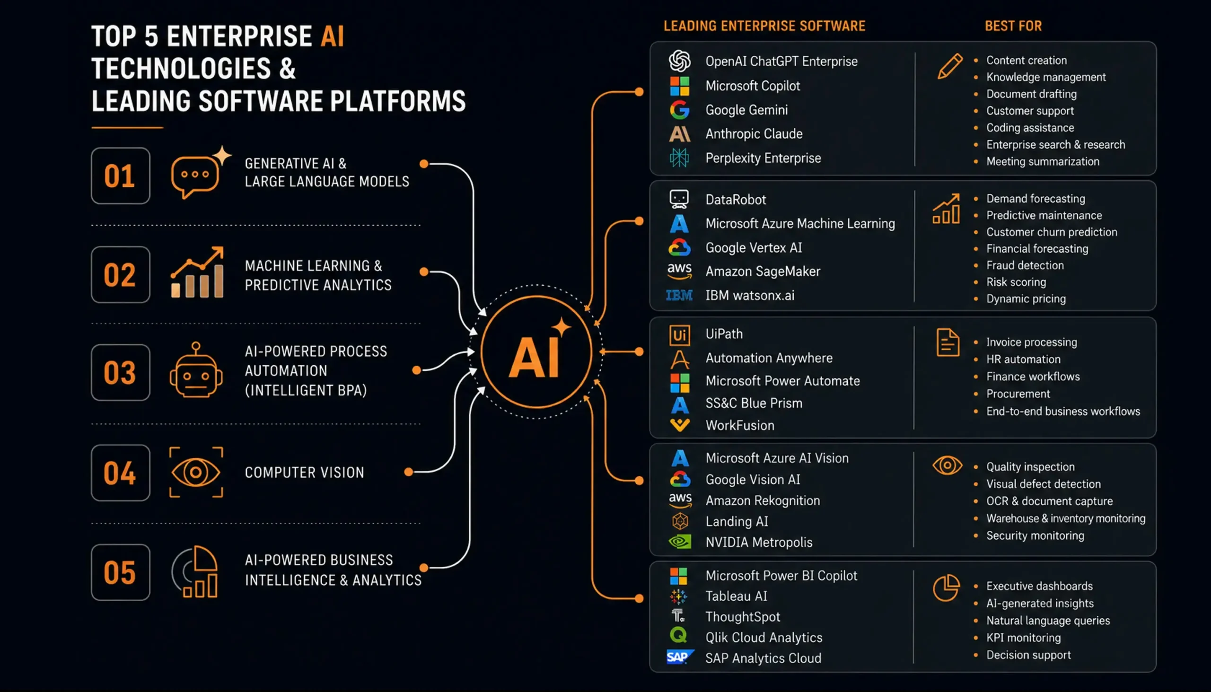Click the blue logo beside SS&C Blue Prism

pyautogui.click(x=680, y=405)
